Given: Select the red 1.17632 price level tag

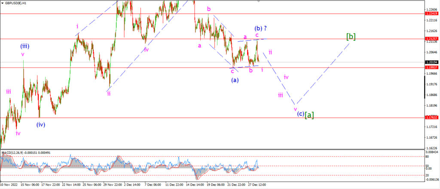Looking at the screenshot, I should point(432,118).
